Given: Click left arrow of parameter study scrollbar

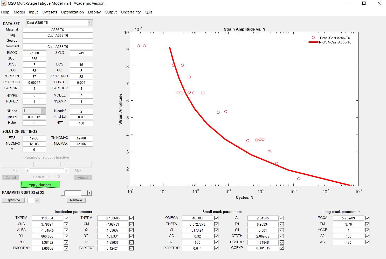Looking at the screenshot, I should coord(27,171).
